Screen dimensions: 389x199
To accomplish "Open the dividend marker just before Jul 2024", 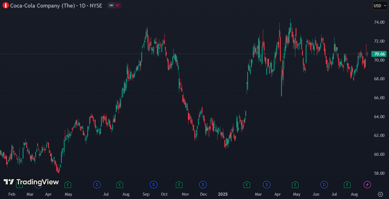I will click(97, 185).
